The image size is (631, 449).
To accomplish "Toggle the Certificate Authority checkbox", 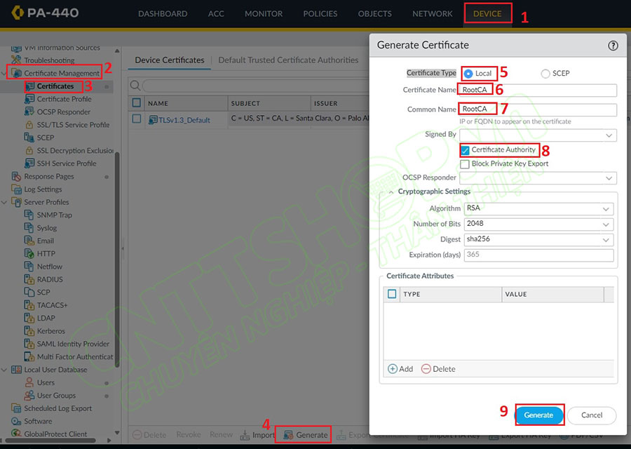I will pyautogui.click(x=465, y=150).
